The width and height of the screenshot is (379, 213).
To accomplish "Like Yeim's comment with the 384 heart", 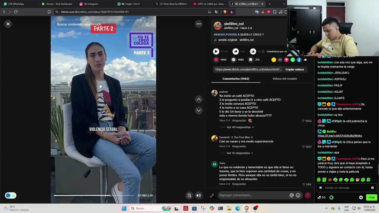I will (x=304, y=184).
